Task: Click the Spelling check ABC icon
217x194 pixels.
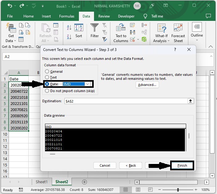Action: 34,6
